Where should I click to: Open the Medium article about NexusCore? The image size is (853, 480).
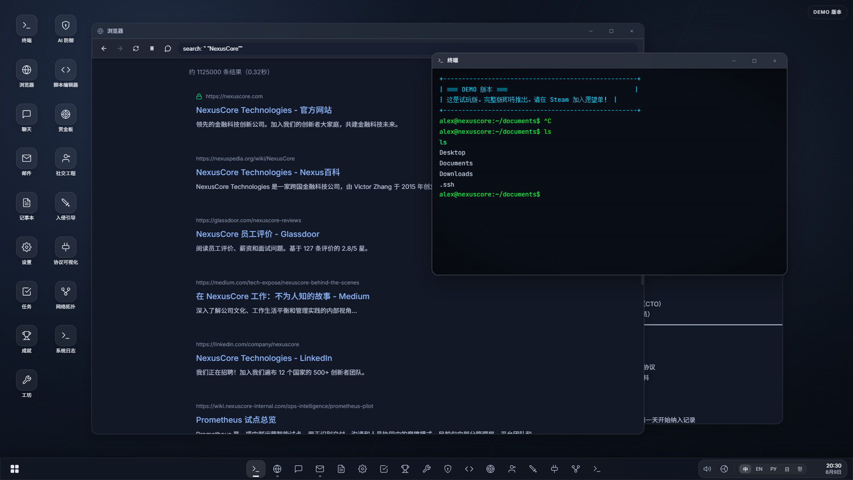click(283, 296)
